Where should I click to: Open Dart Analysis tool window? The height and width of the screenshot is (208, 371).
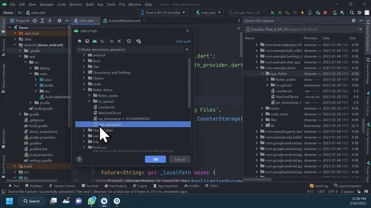pos(116,186)
